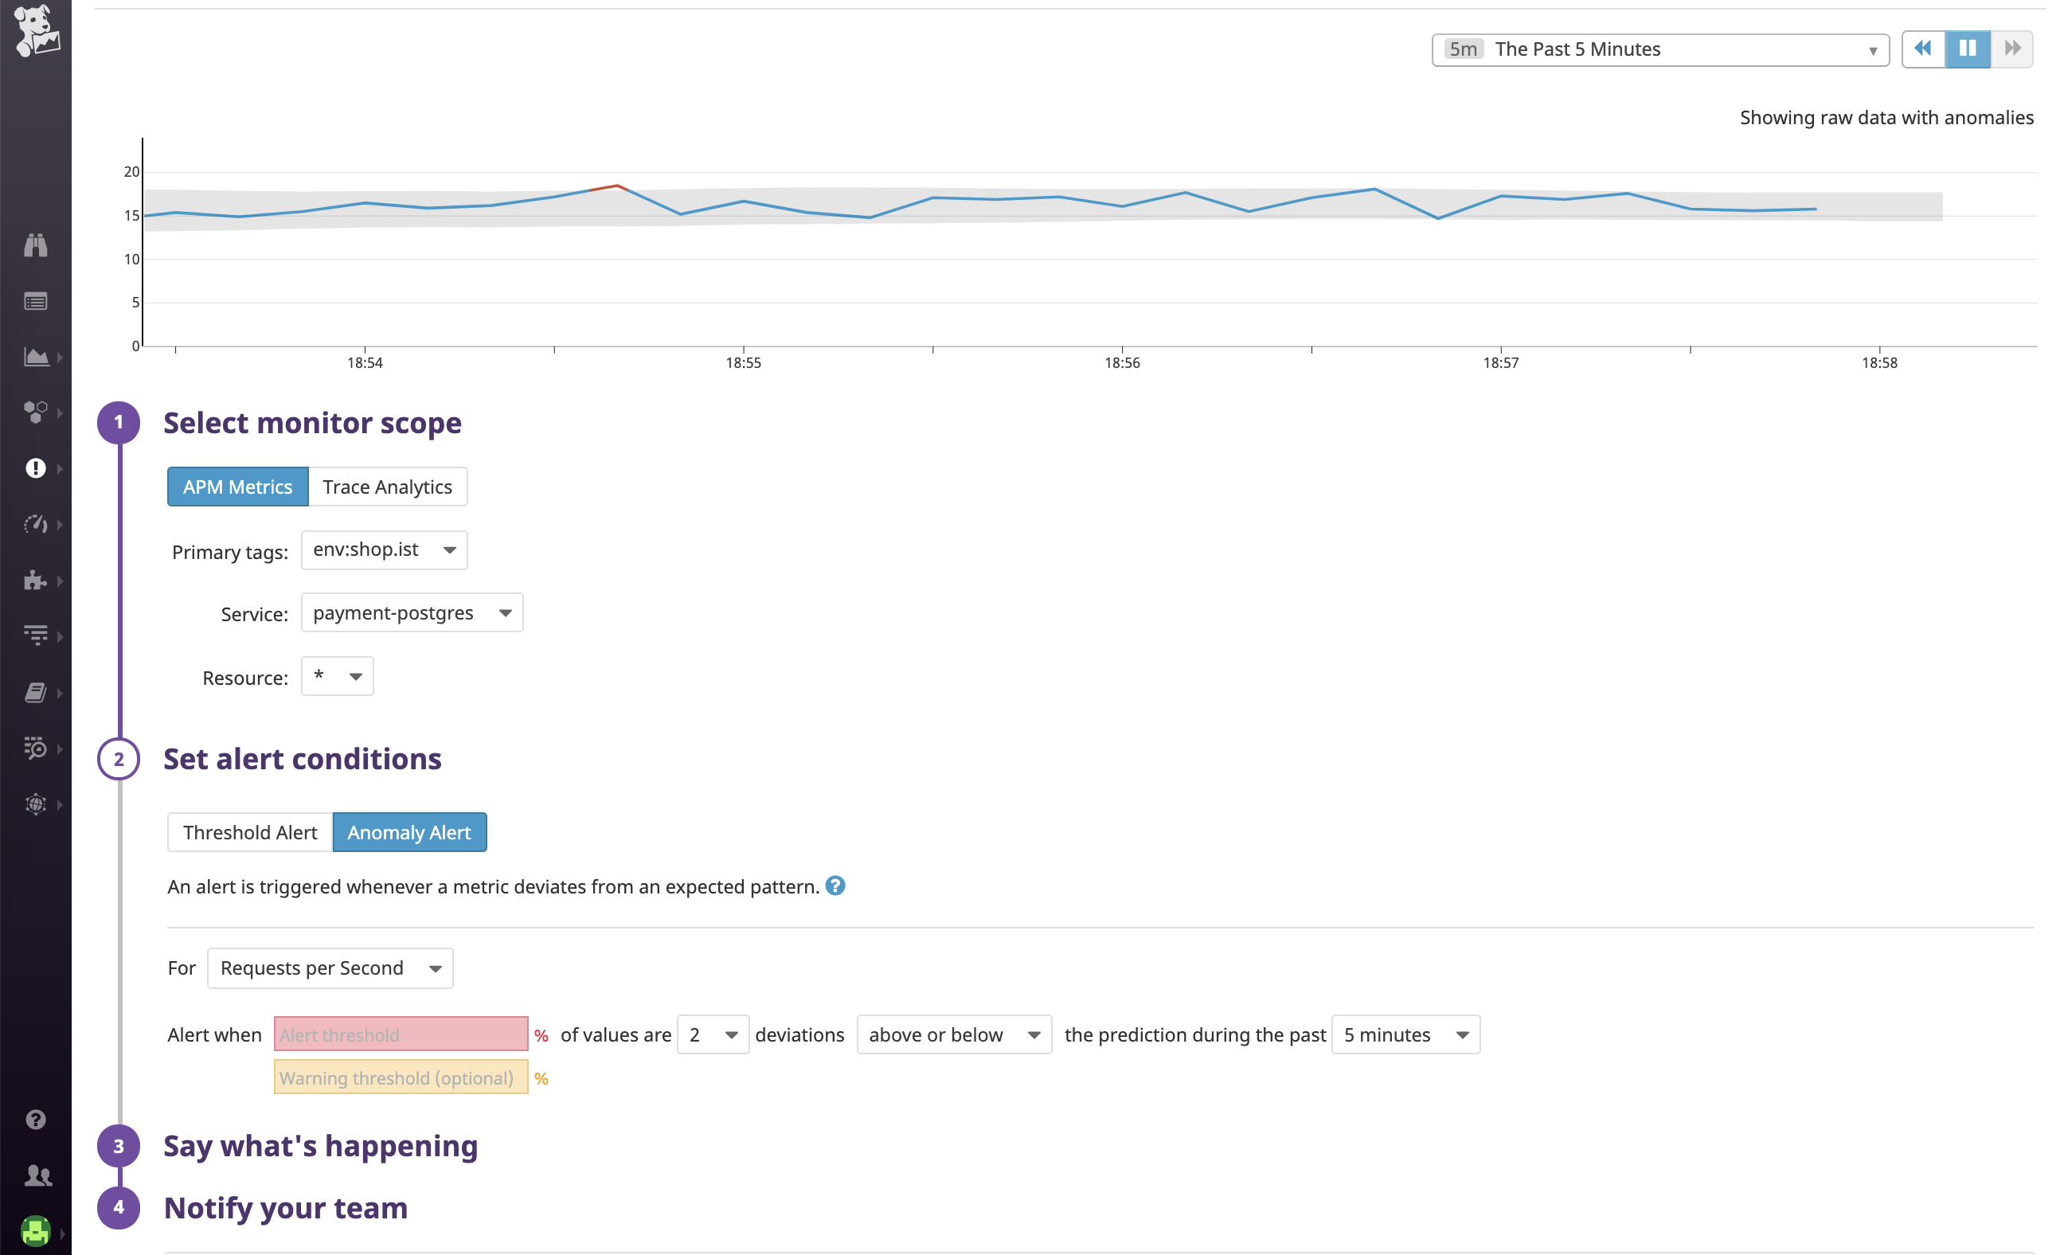This screenshot has width=2064, height=1255.
Task: Open the Requests per Second dropdown
Action: (x=330, y=968)
